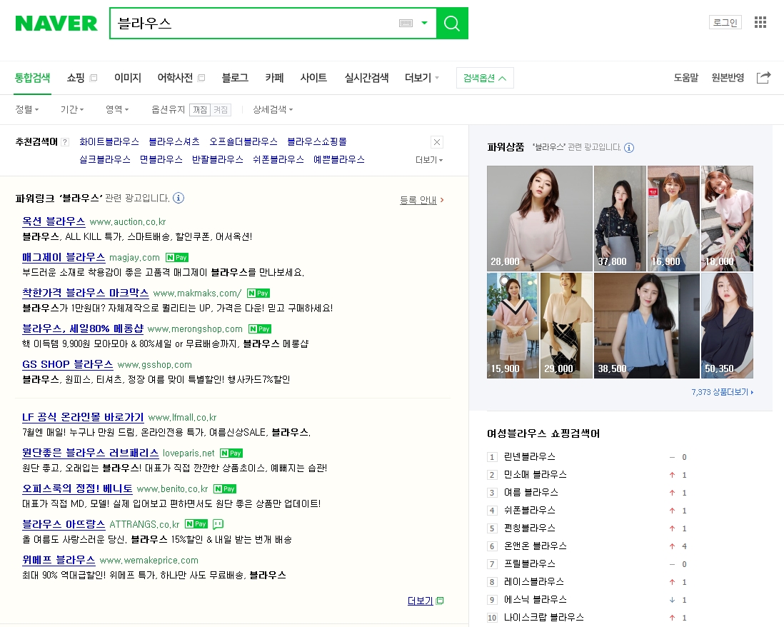Viewport: 784px width, 627px height.
Task: Click the 로그인 button
Action: 725,23
